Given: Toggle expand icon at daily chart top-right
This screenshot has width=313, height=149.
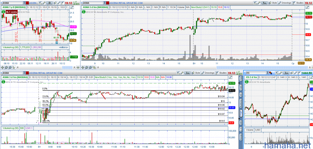Looking at the screenshot, I should [72, 7].
